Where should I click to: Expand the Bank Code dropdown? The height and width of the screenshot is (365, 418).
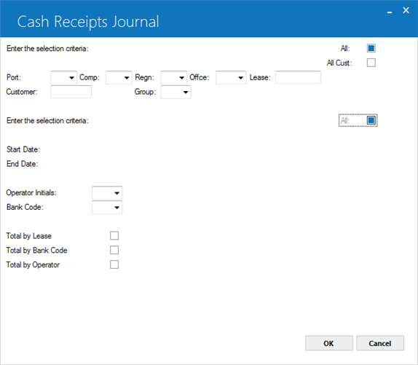point(107,207)
